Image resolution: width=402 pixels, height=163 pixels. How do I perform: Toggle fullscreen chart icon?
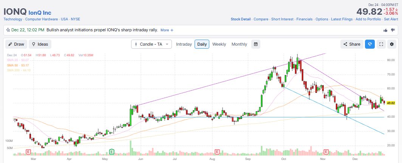[x=381, y=44]
